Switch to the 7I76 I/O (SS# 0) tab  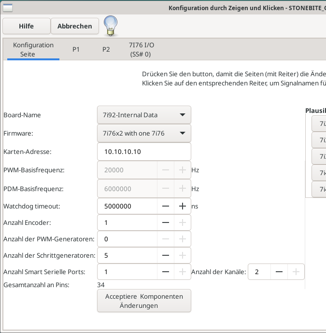[x=142, y=50]
